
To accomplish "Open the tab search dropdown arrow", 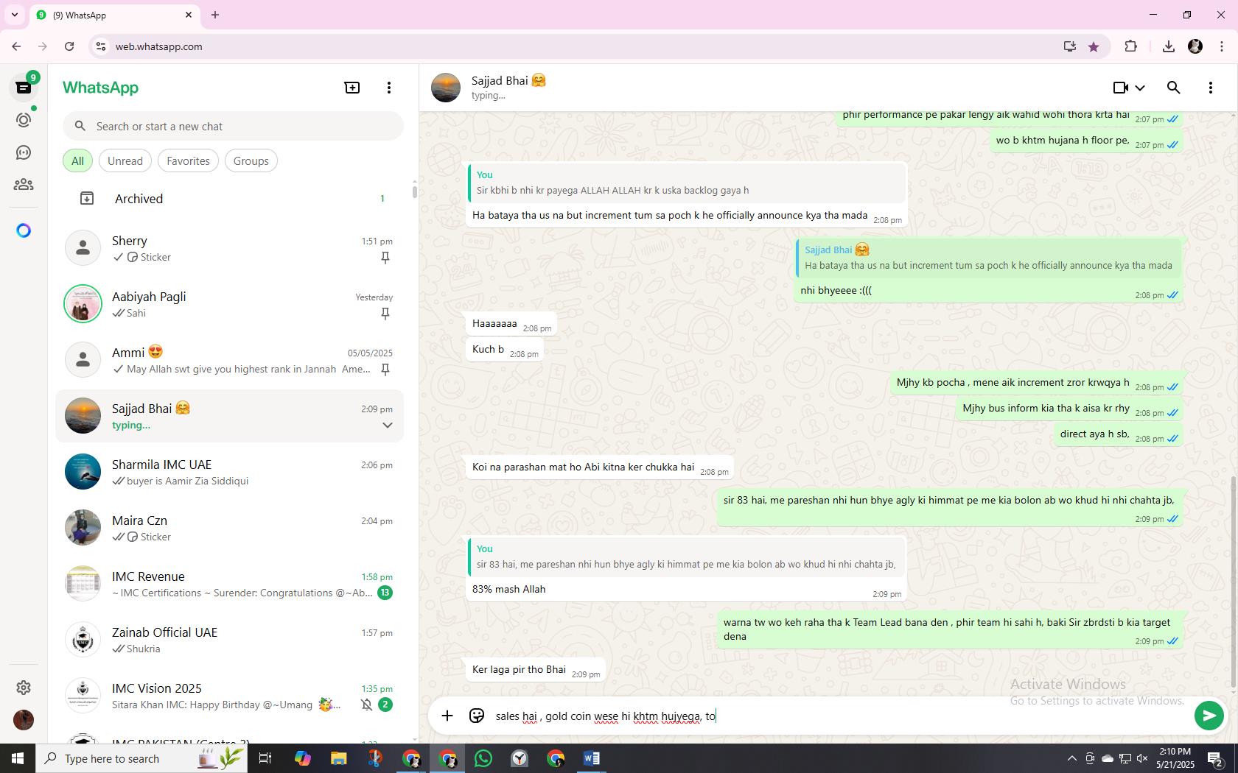I will tap(15, 15).
